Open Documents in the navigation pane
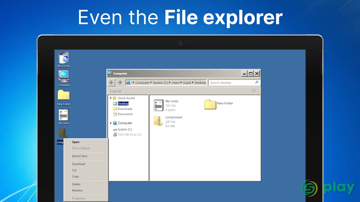The image size is (360, 202). [125, 114]
